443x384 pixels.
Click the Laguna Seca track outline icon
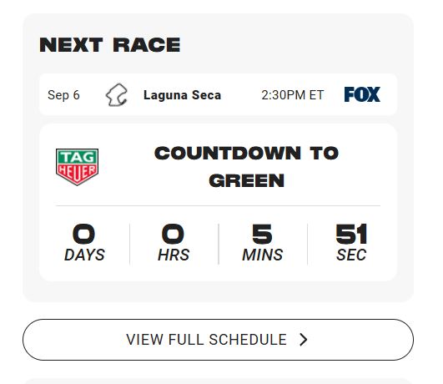click(x=117, y=94)
